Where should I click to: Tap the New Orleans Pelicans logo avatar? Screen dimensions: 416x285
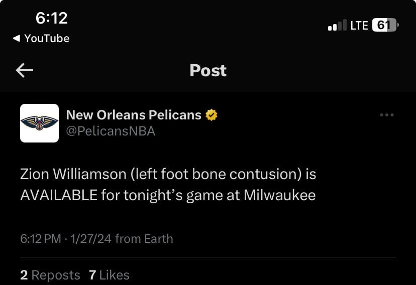[x=40, y=123]
